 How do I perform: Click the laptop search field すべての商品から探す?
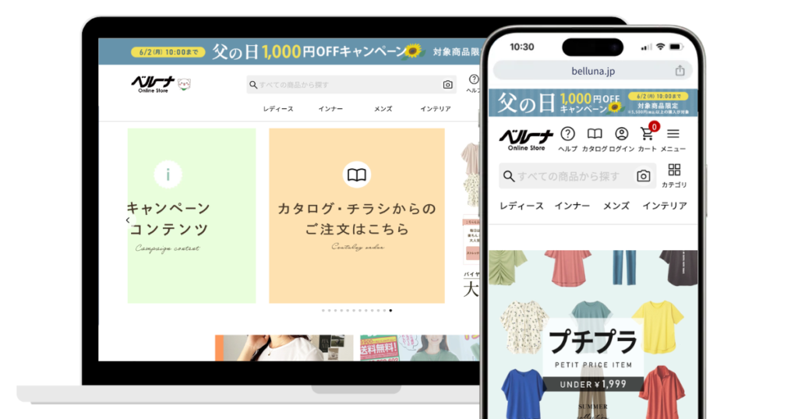pyautogui.click(x=347, y=85)
